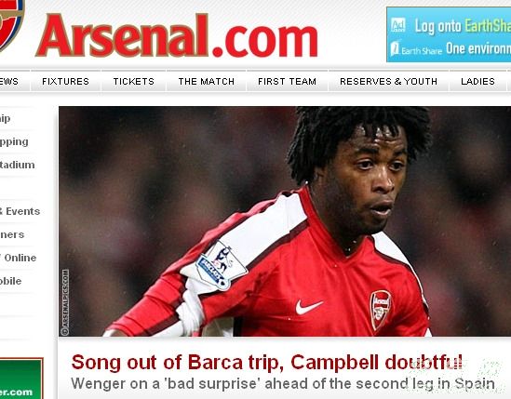The height and width of the screenshot is (399, 511).
Task: Select THE MATCH navigation item
Action: (207, 81)
